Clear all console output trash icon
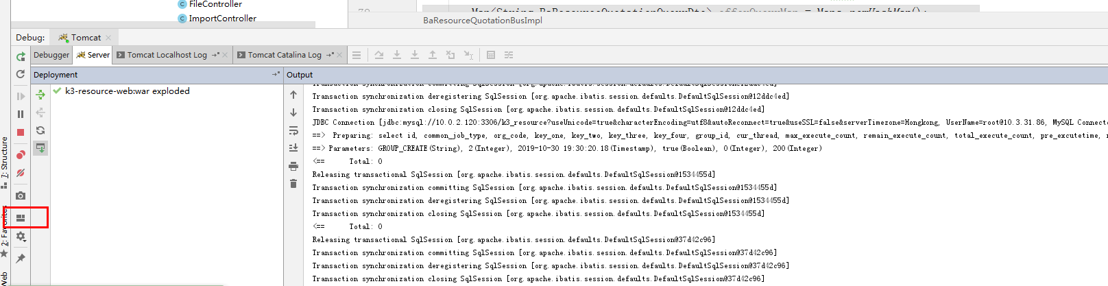Image resolution: width=1108 pixels, height=286 pixels. (293, 184)
